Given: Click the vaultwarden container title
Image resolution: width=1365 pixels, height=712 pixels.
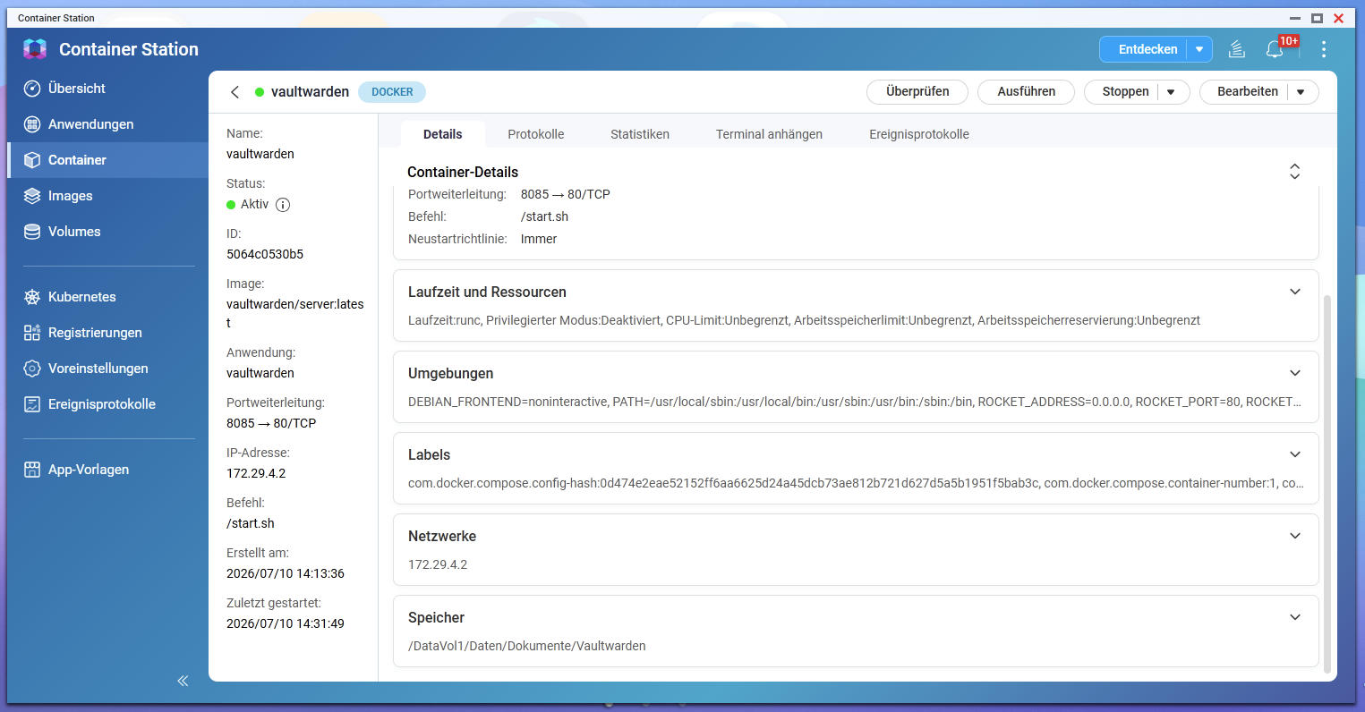Looking at the screenshot, I should [310, 92].
